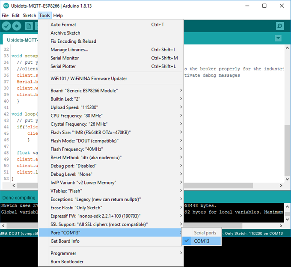Viewport: 291px width, 267px height.
Task: Open Manage Libraries...
Action: (111, 50)
